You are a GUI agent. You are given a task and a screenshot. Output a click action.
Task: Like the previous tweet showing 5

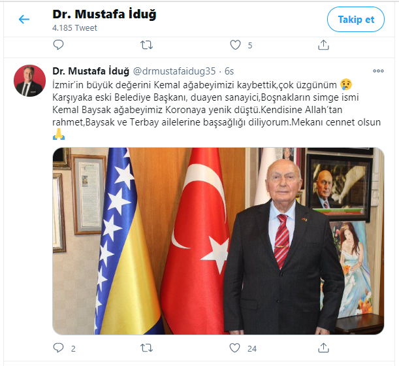tap(235, 45)
